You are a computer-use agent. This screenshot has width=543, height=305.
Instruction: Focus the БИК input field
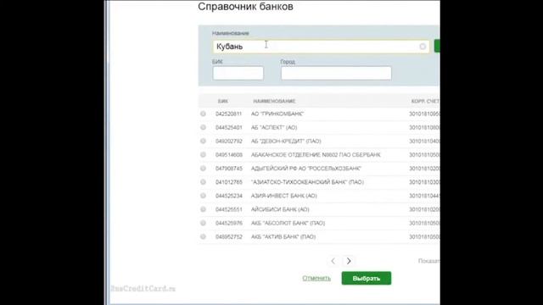(238, 74)
